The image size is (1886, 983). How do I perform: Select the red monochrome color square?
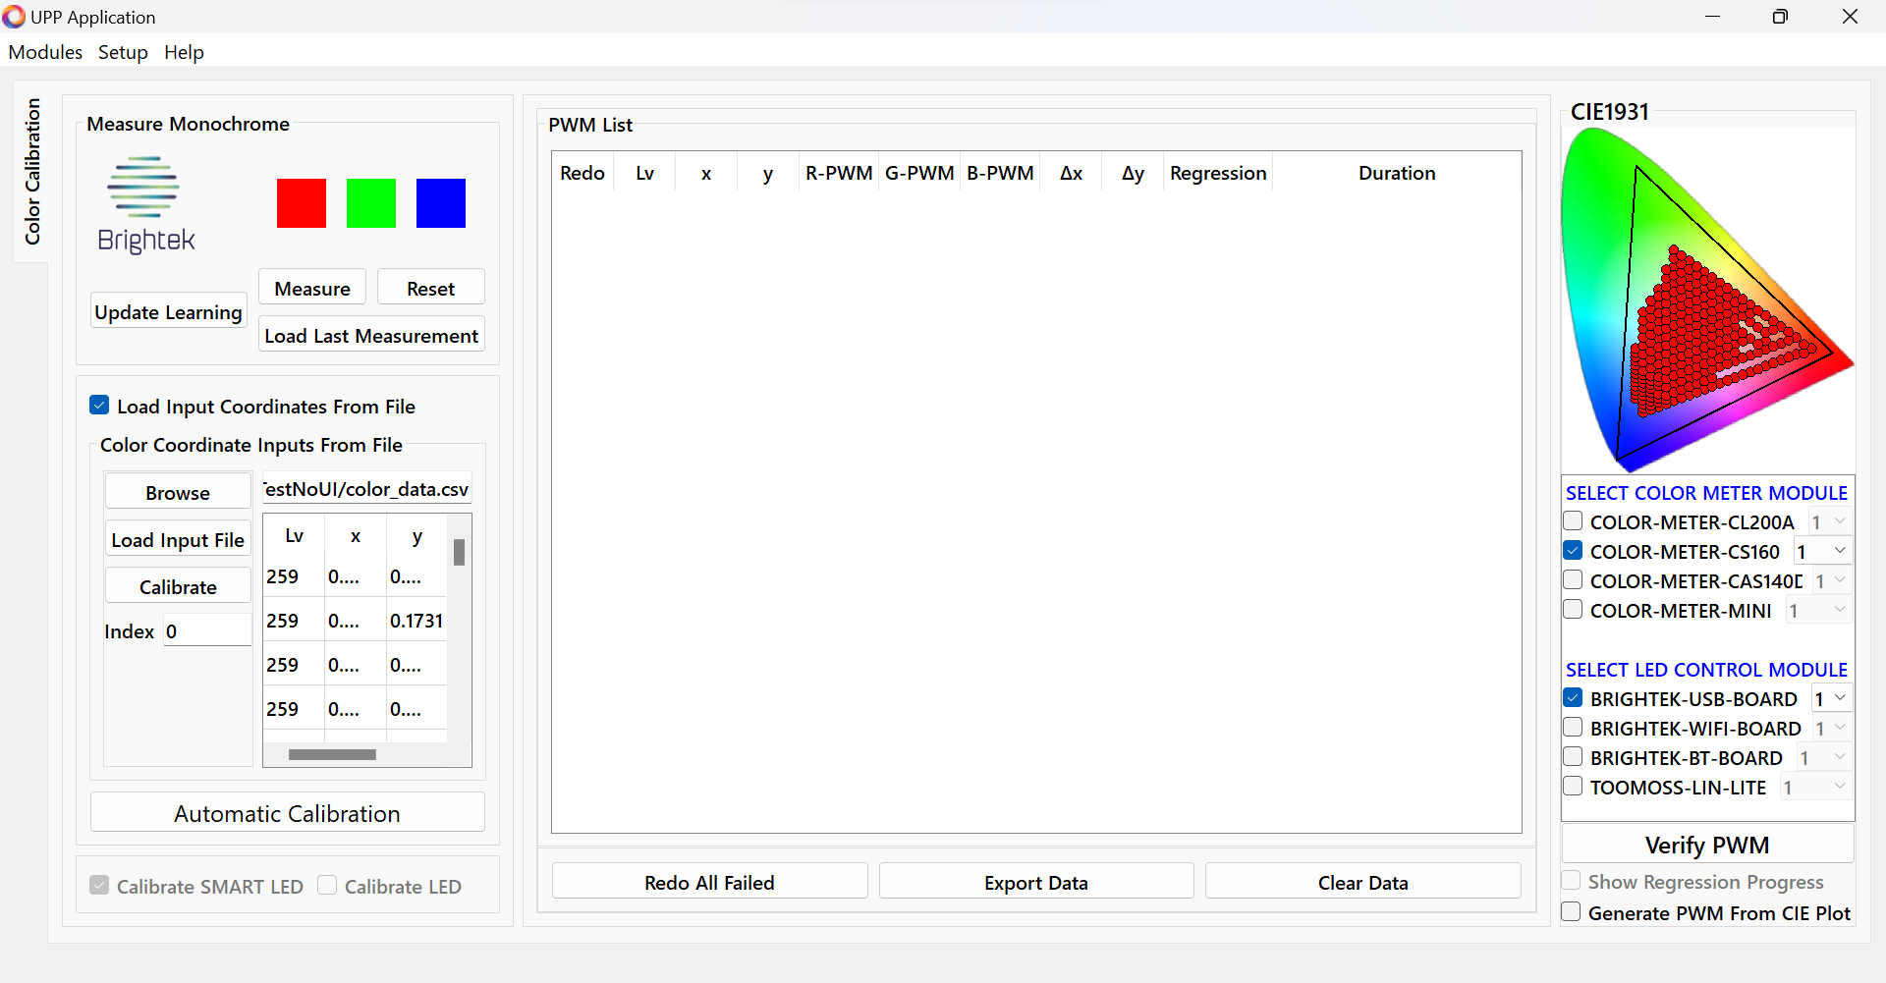click(x=301, y=203)
